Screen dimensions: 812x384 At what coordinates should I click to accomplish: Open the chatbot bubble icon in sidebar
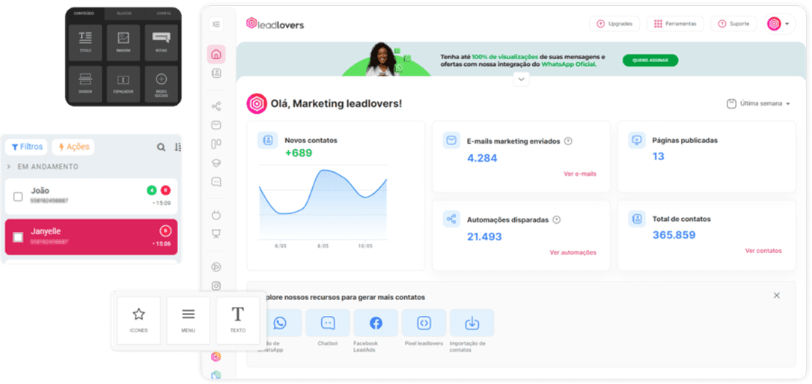pyautogui.click(x=216, y=182)
